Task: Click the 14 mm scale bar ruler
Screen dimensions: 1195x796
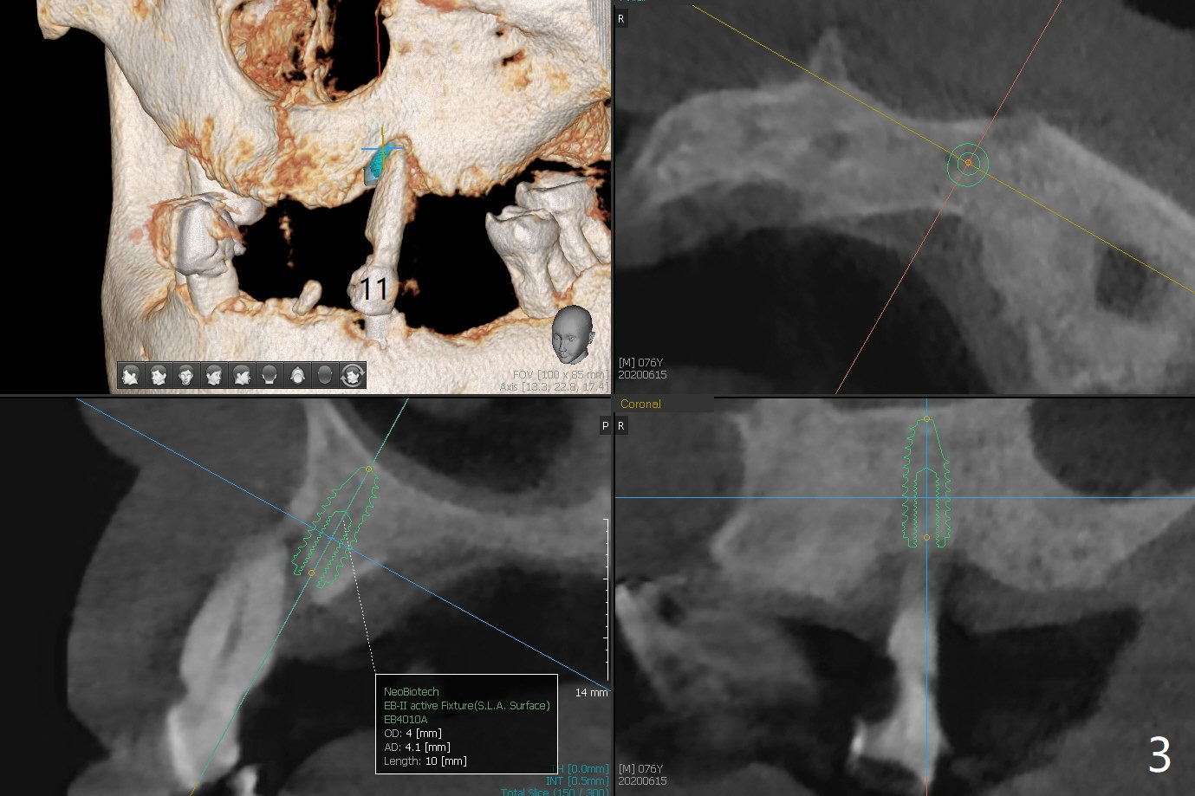Action: coord(606,606)
